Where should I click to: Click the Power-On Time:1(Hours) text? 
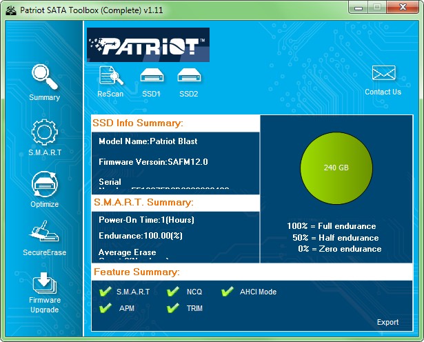147,220
